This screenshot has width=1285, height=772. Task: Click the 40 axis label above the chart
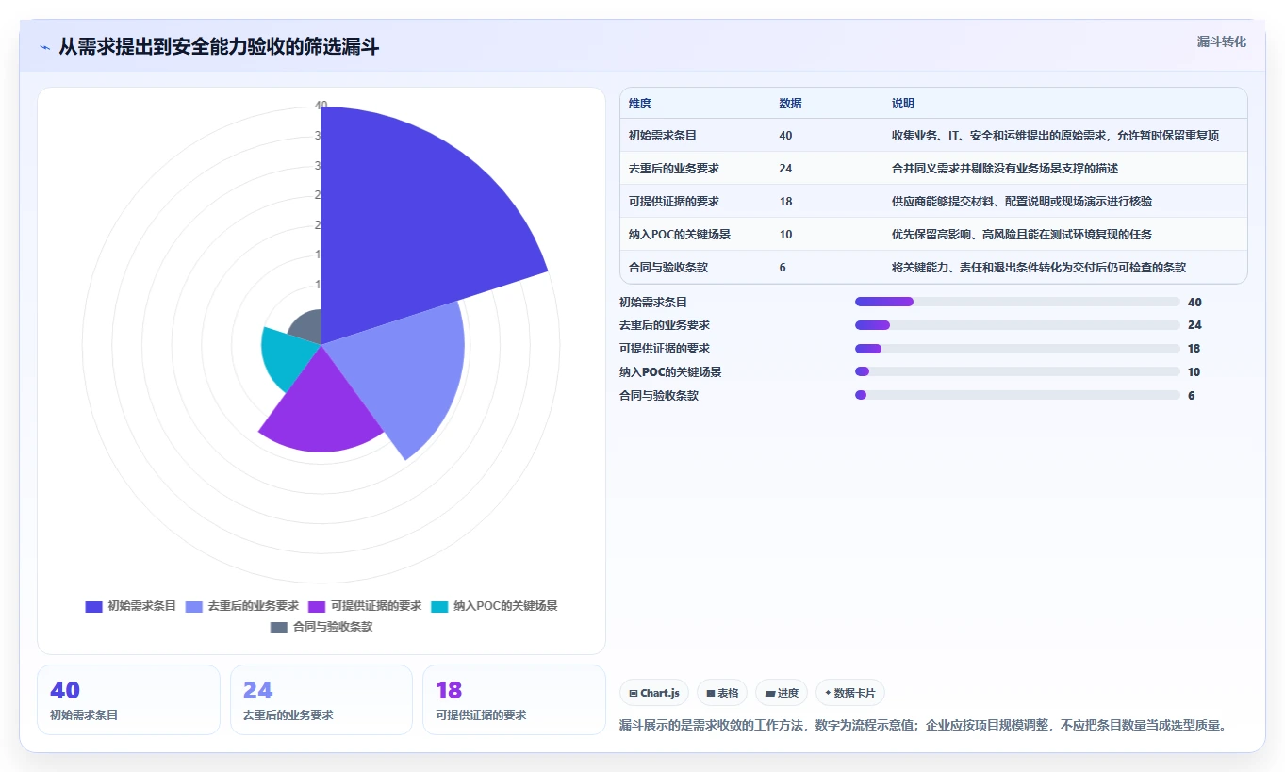click(321, 105)
